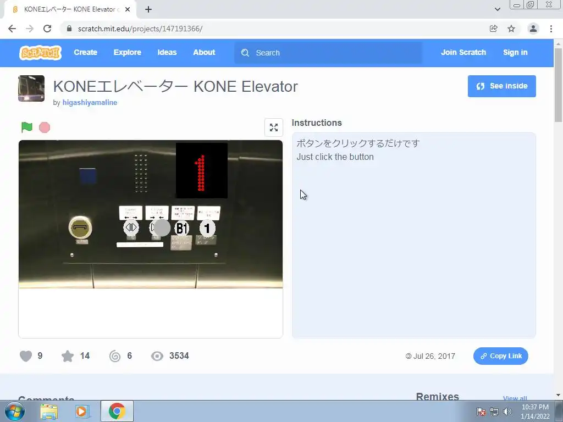Viewport: 563px width, 422px height.
Task: Click the remix spiral icon
Action: (115, 356)
